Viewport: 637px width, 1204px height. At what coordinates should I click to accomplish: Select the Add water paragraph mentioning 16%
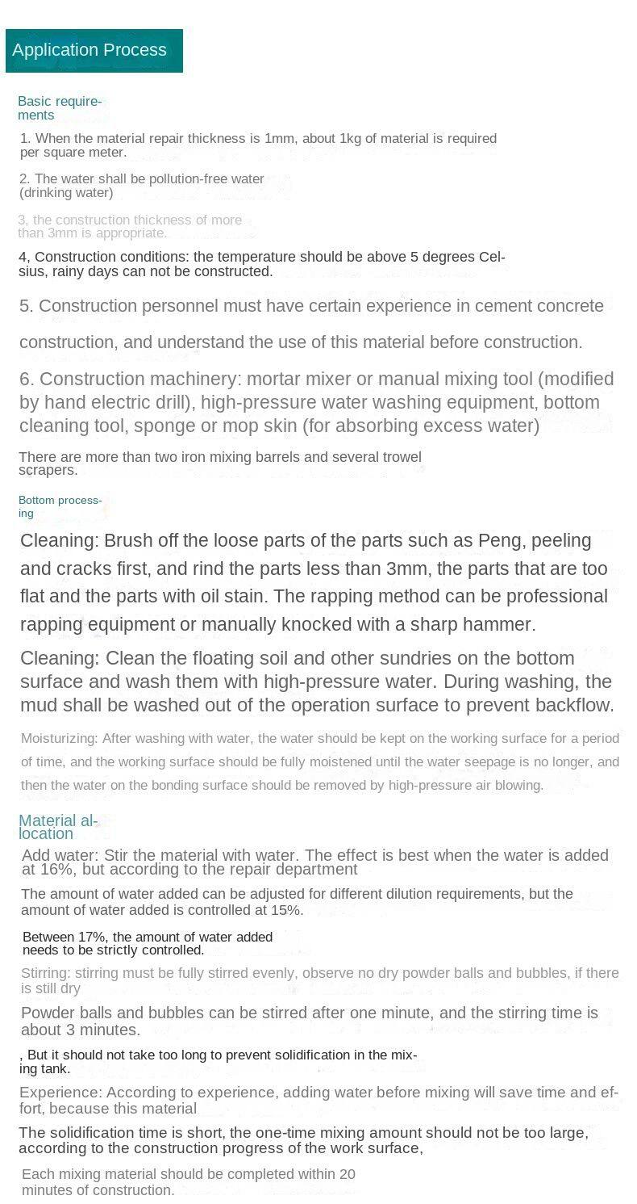(x=314, y=862)
